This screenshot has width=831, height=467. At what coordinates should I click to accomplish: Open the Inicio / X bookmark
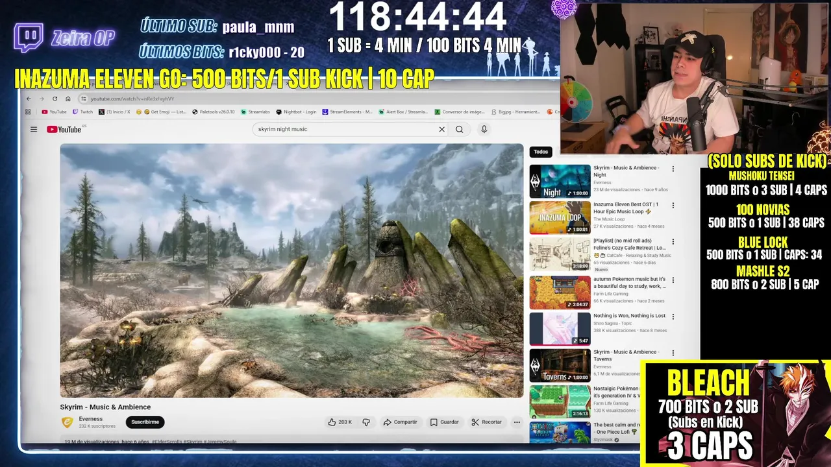[x=114, y=112]
